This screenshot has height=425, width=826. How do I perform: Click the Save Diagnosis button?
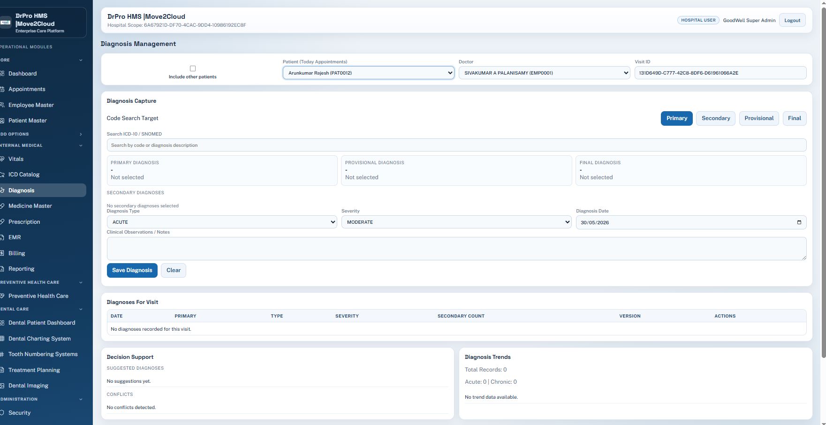coord(132,270)
